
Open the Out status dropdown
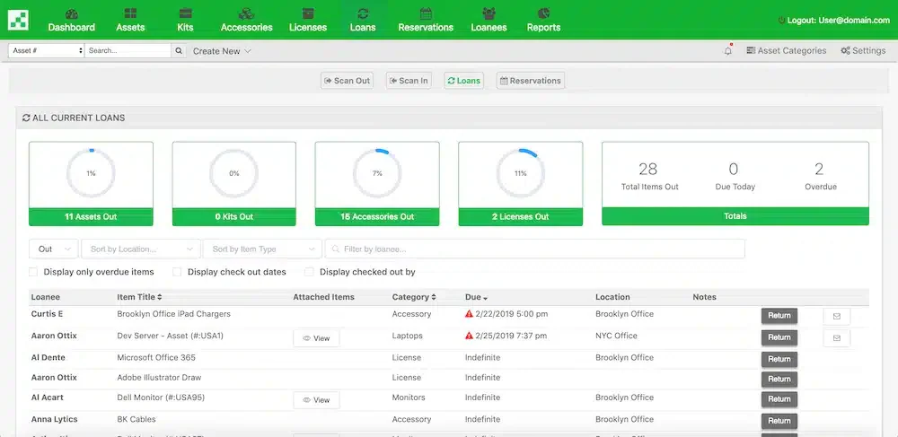coord(54,249)
